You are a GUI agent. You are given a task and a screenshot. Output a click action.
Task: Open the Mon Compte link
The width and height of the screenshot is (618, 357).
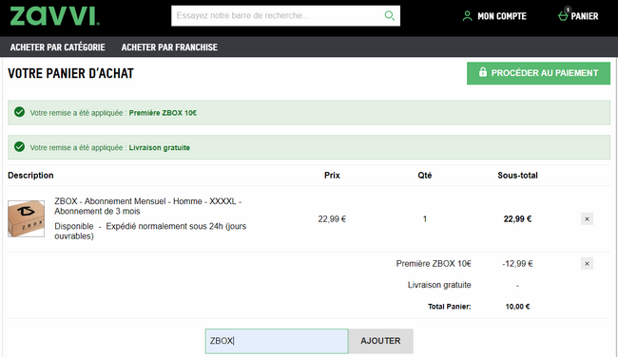point(502,16)
